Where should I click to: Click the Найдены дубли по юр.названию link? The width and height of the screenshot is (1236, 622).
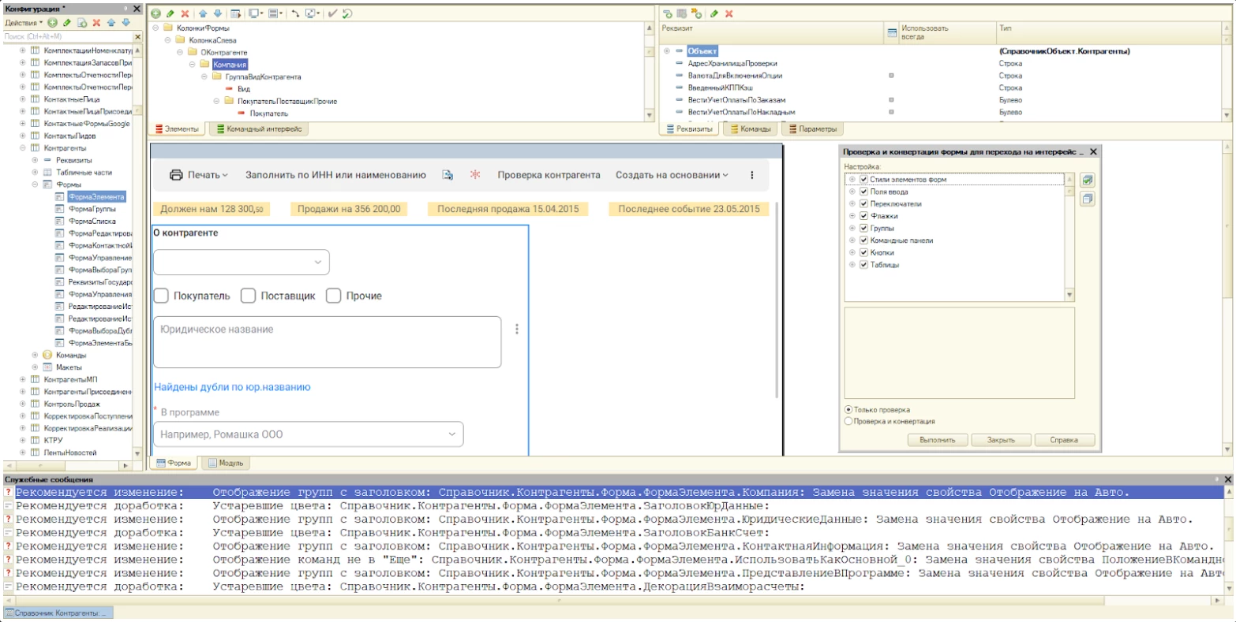pos(232,387)
